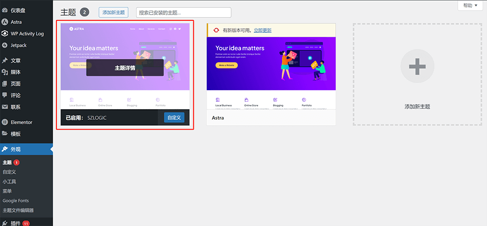Click the Elementor logo icon
Image resolution: width=487 pixels, height=226 pixels.
(x=5, y=122)
